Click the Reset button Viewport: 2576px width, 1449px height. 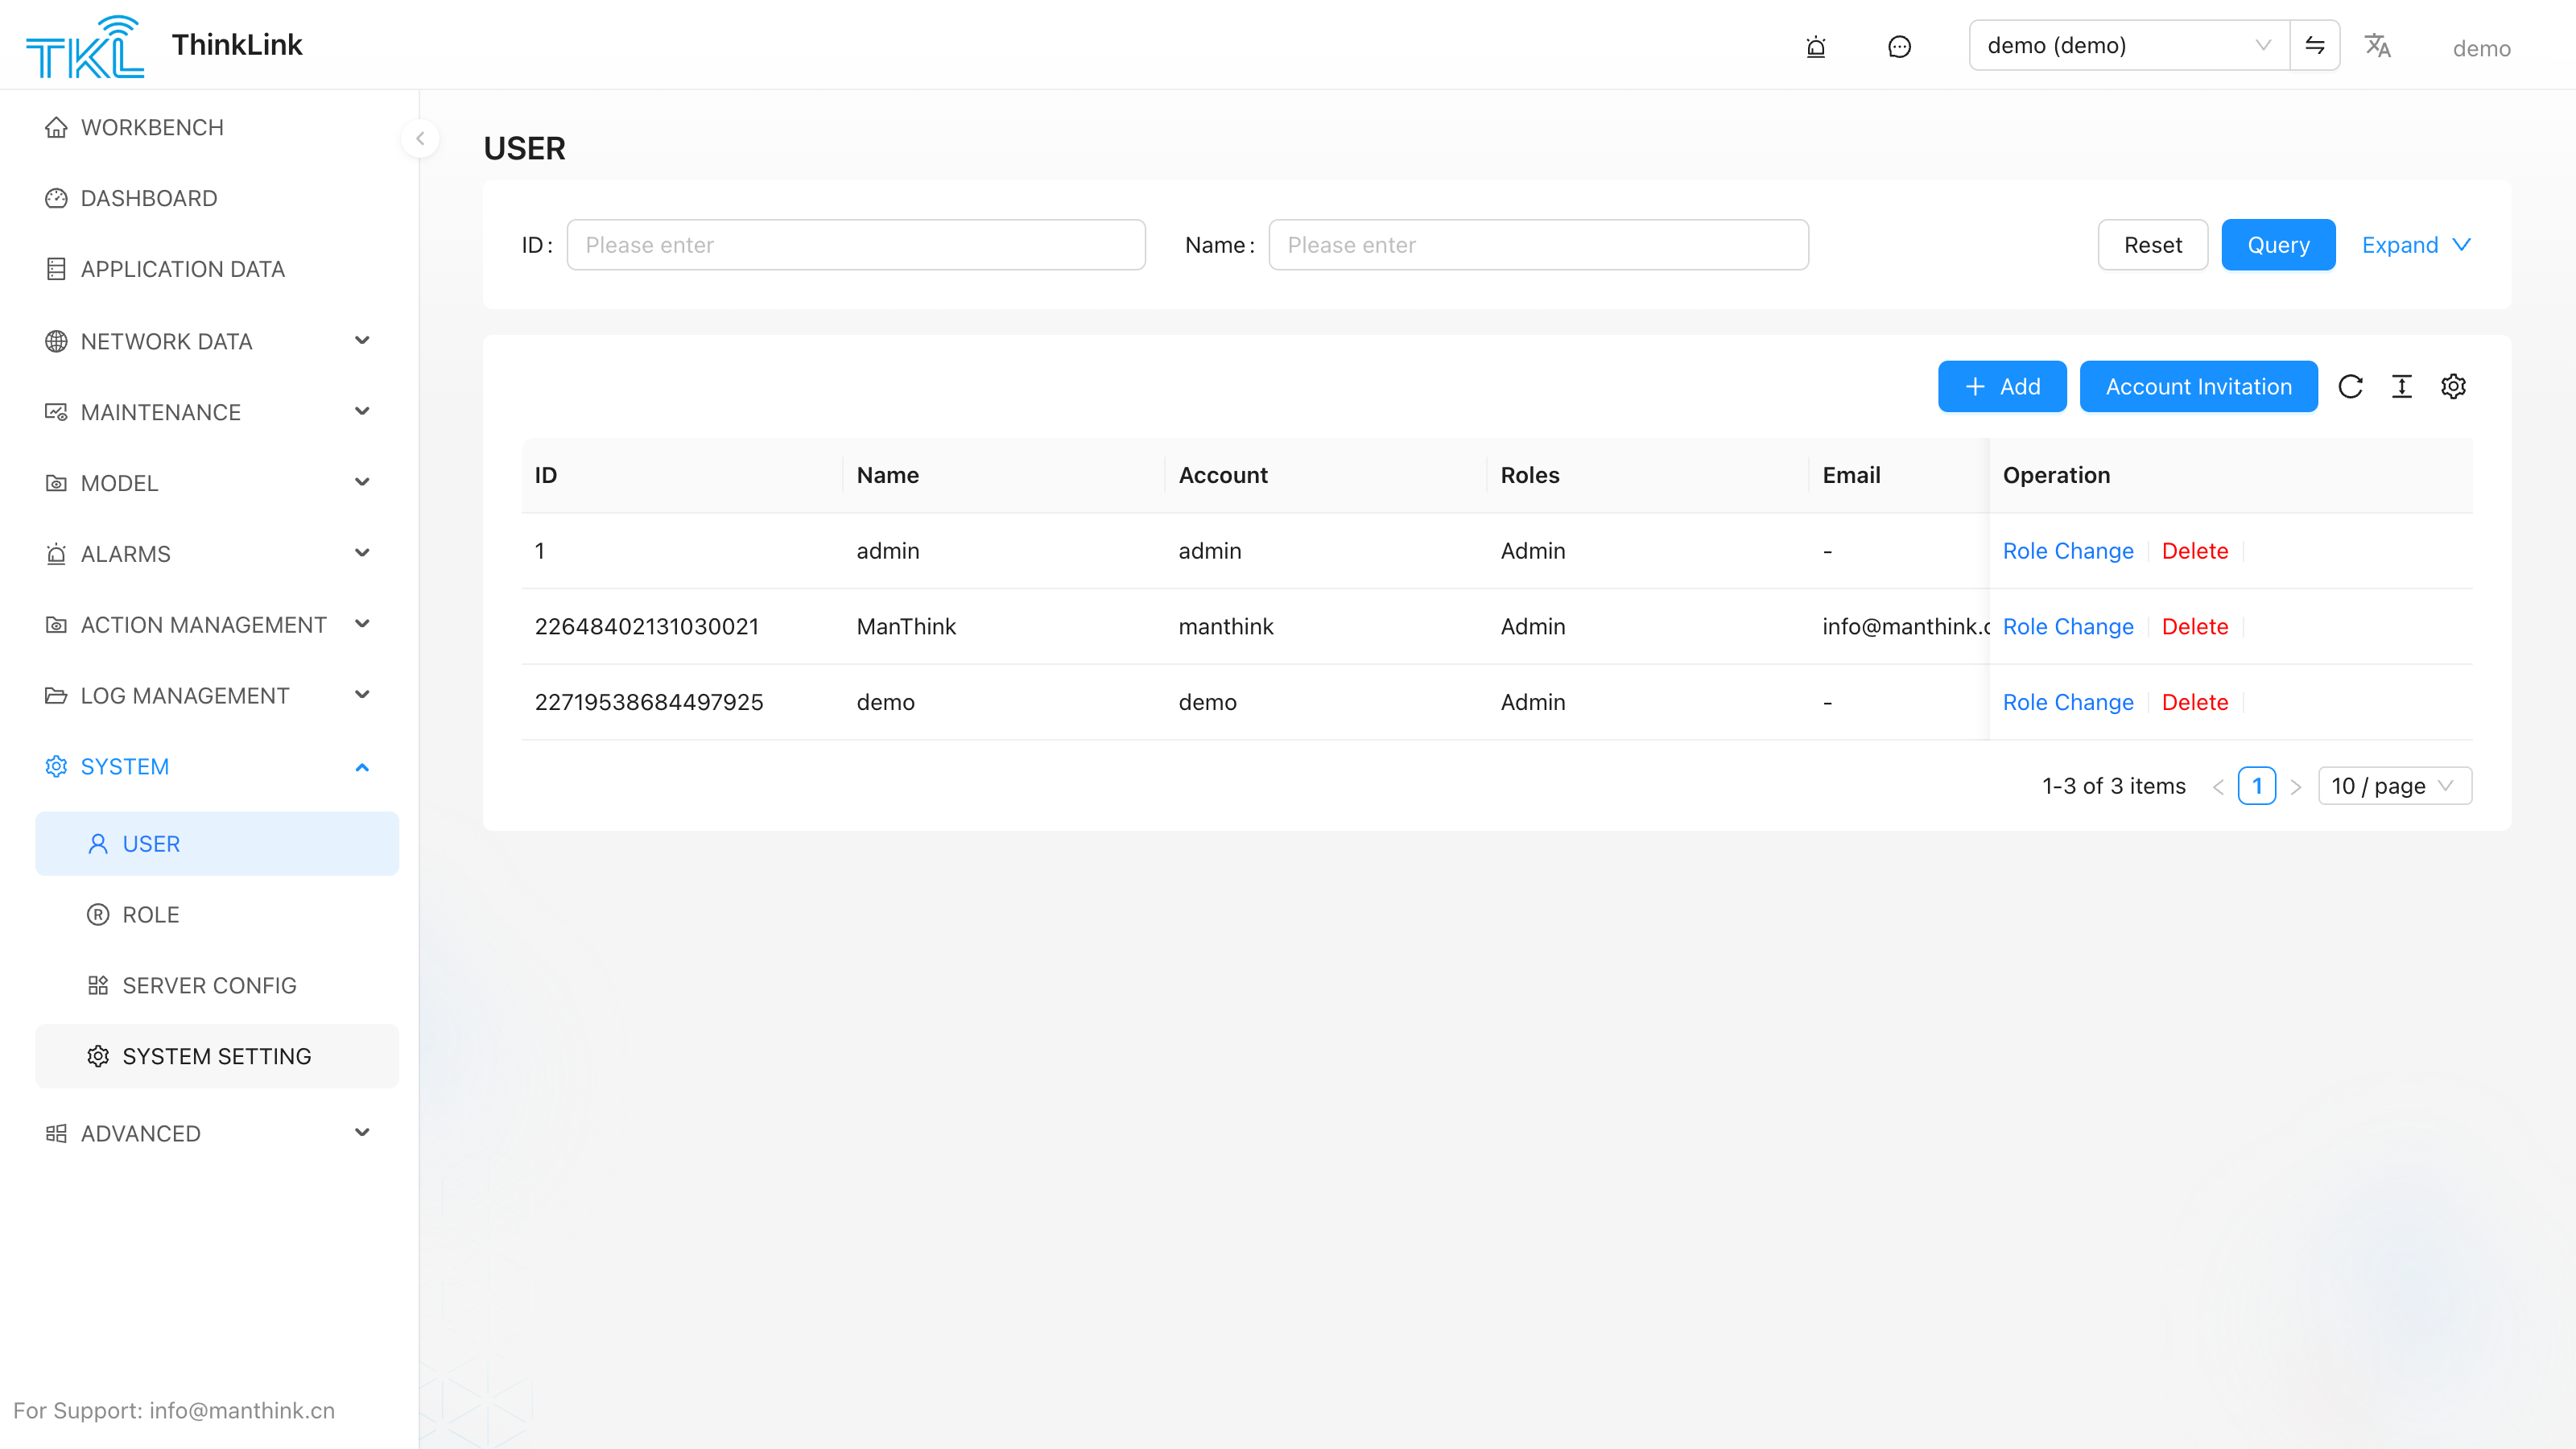point(2152,245)
